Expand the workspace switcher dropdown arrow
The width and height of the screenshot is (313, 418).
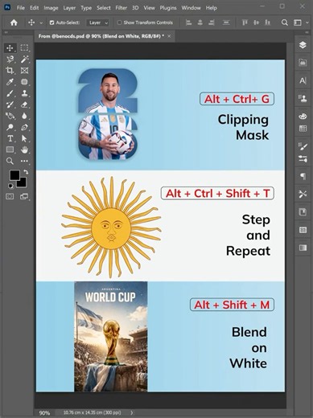pyautogui.click(x=307, y=23)
